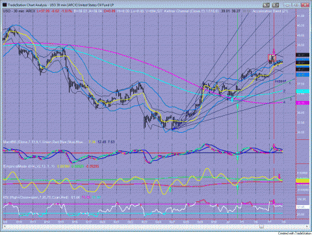Image resolution: width=312 pixels, height=235 pixels.
Task: Click the MACD-style indicator label in subgraph two
Action: tap(44, 142)
